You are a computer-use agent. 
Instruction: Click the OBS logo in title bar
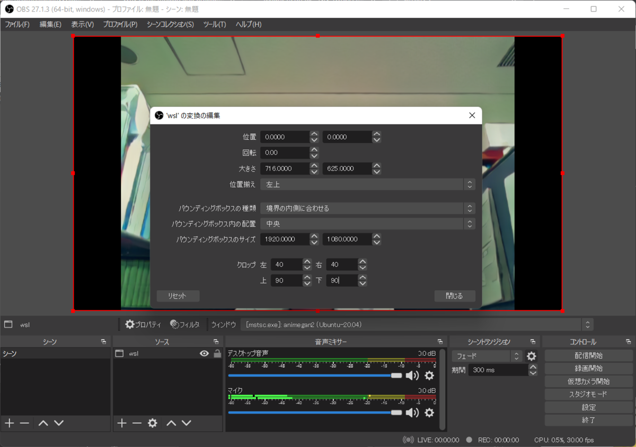pos(9,9)
